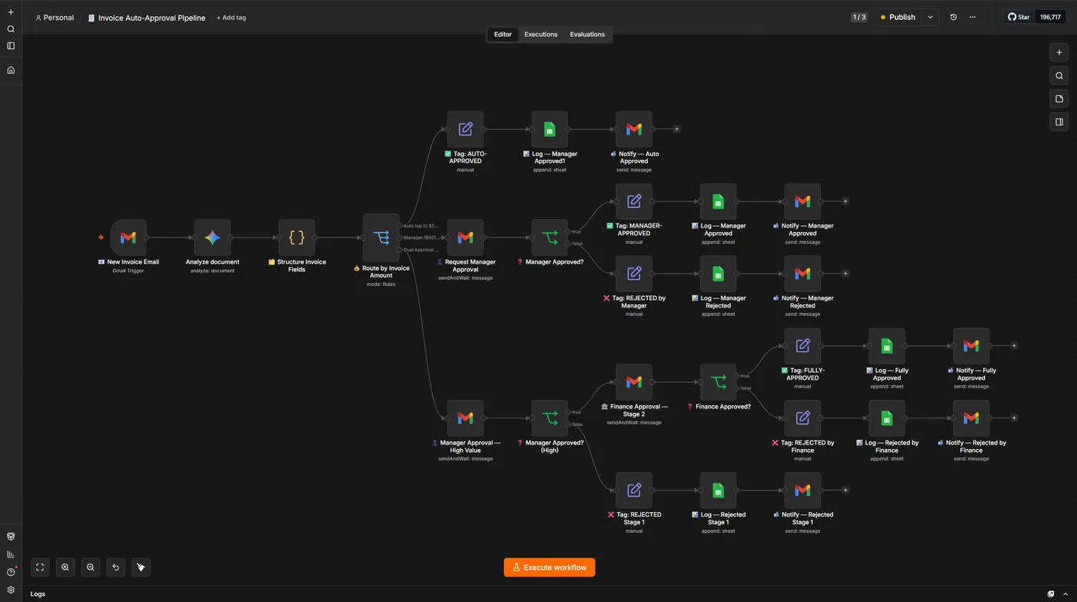Open the New Invoice Email Gmail trigger node

pyautogui.click(x=128, y=238)
